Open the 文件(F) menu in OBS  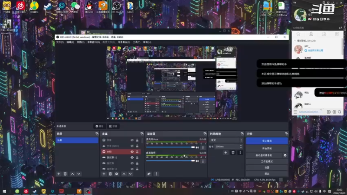(60, 42)
